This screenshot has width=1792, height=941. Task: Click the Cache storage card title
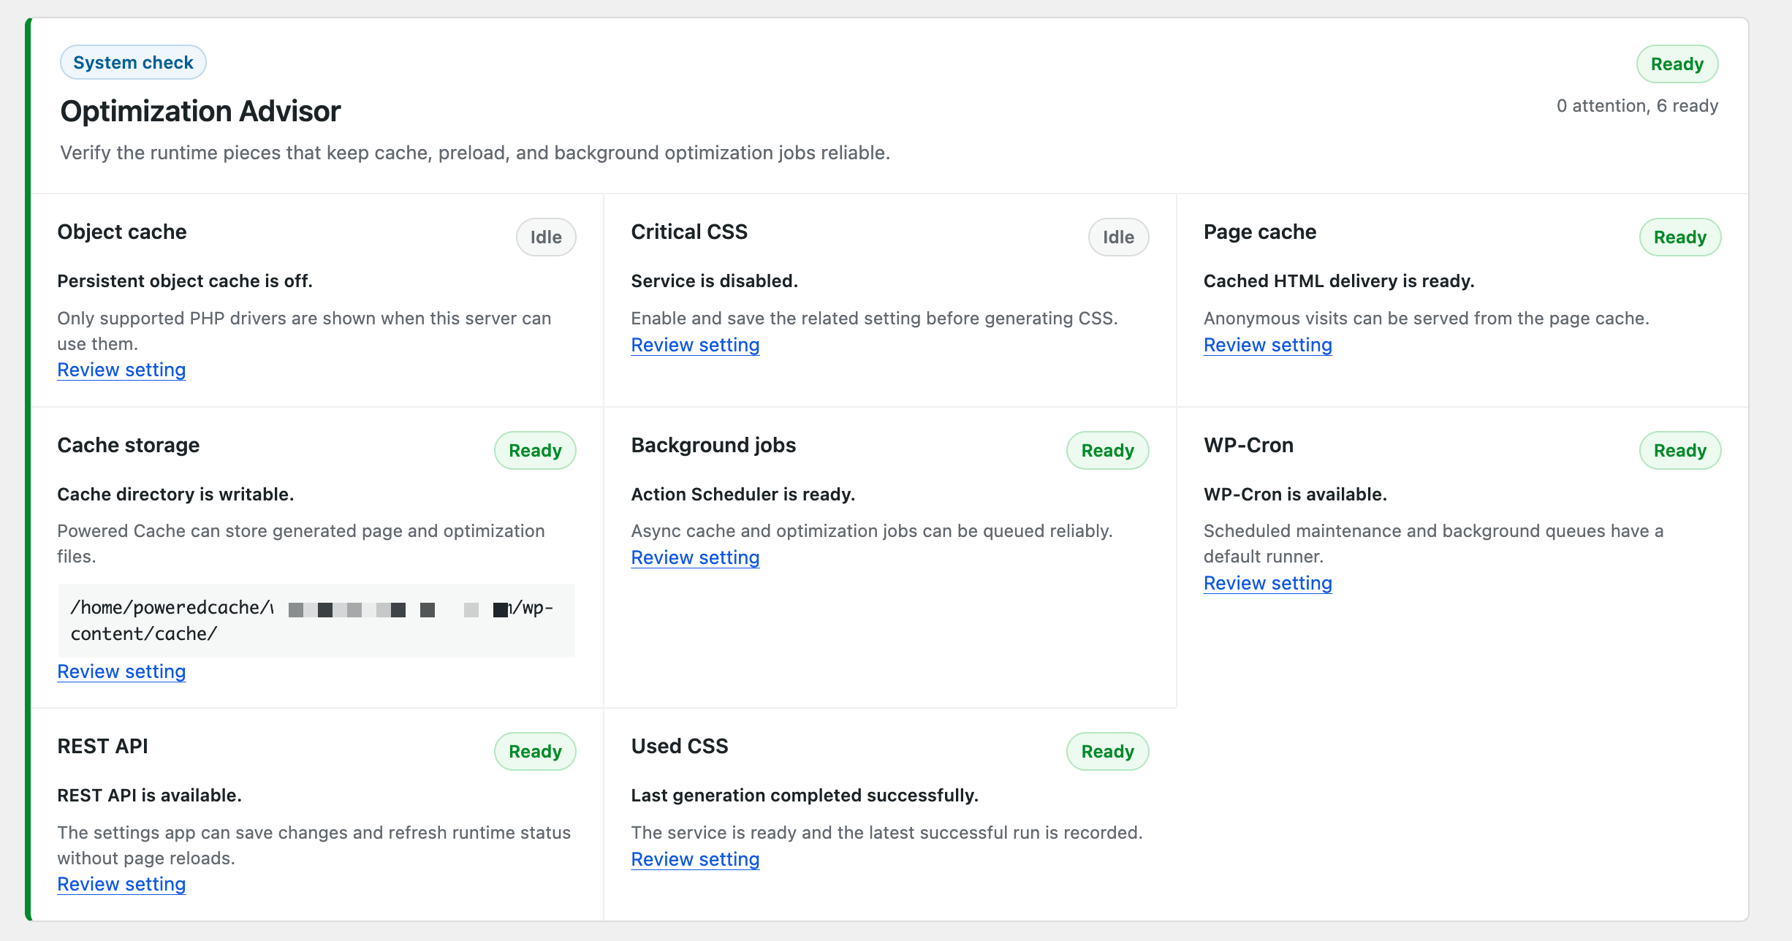128,445
